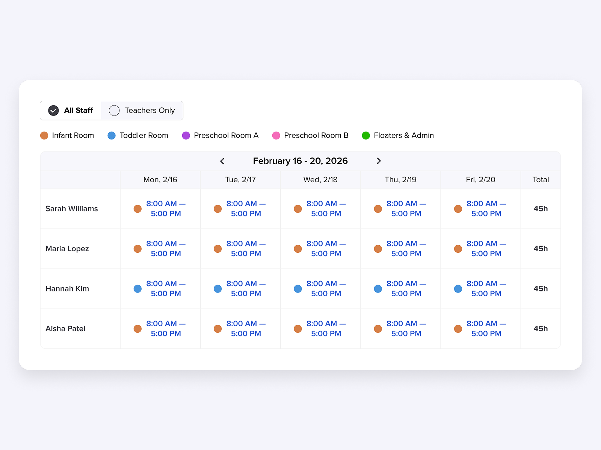601x450 pixels.
Task: Go to previous week with left chevron
Action: 222,161
